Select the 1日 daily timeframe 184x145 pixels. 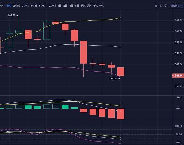[x=59, y=6]
